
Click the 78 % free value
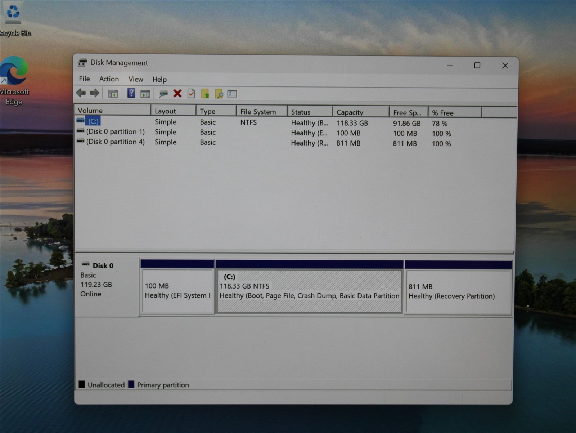point(440,124)
